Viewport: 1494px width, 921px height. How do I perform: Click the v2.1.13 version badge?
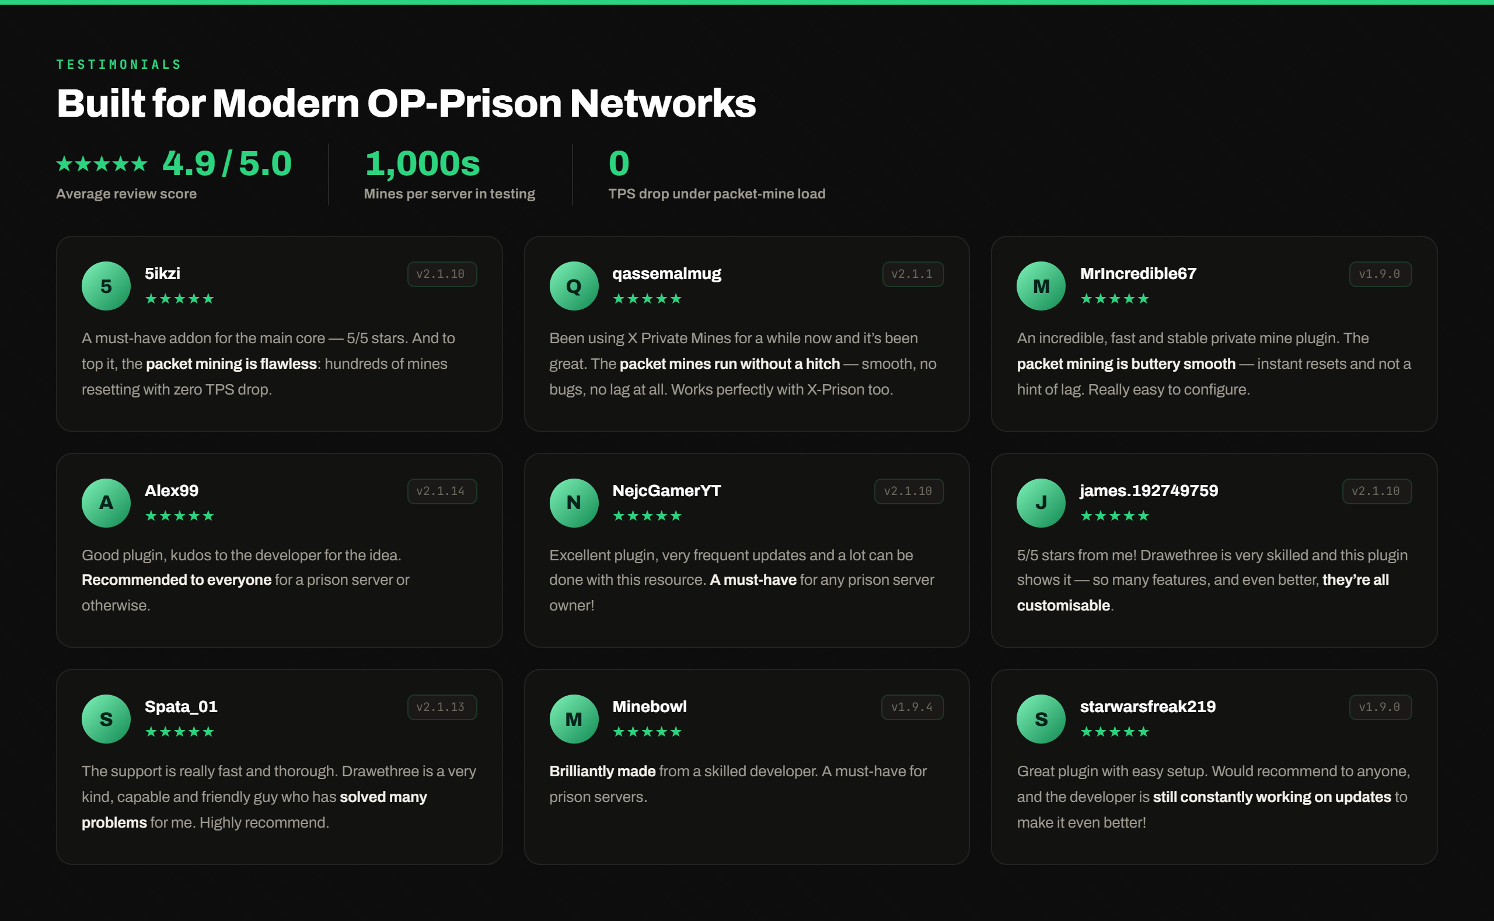tap(442, 707)
